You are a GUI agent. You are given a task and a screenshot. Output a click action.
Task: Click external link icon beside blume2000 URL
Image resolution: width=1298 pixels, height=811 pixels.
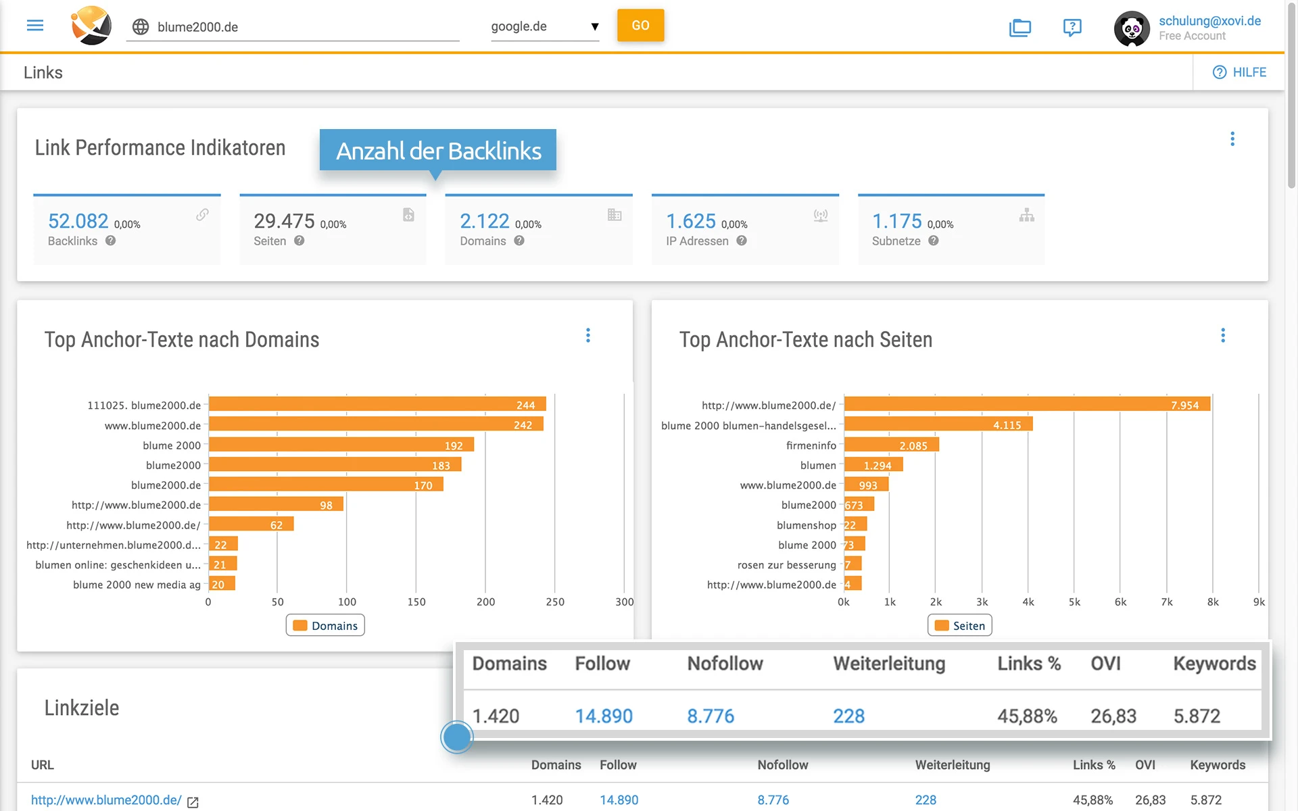[x=193, y=802]
